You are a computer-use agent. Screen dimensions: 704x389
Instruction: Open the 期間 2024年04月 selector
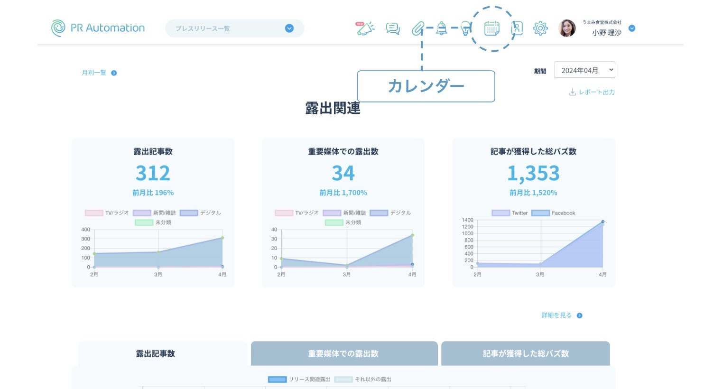click(x=584, y=70)
